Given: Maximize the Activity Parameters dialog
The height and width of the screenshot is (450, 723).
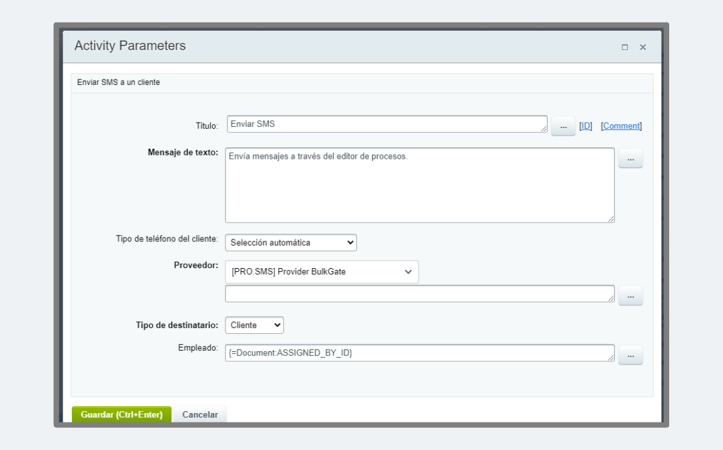Looking at the screenshot, I should (x=624, y=47).
